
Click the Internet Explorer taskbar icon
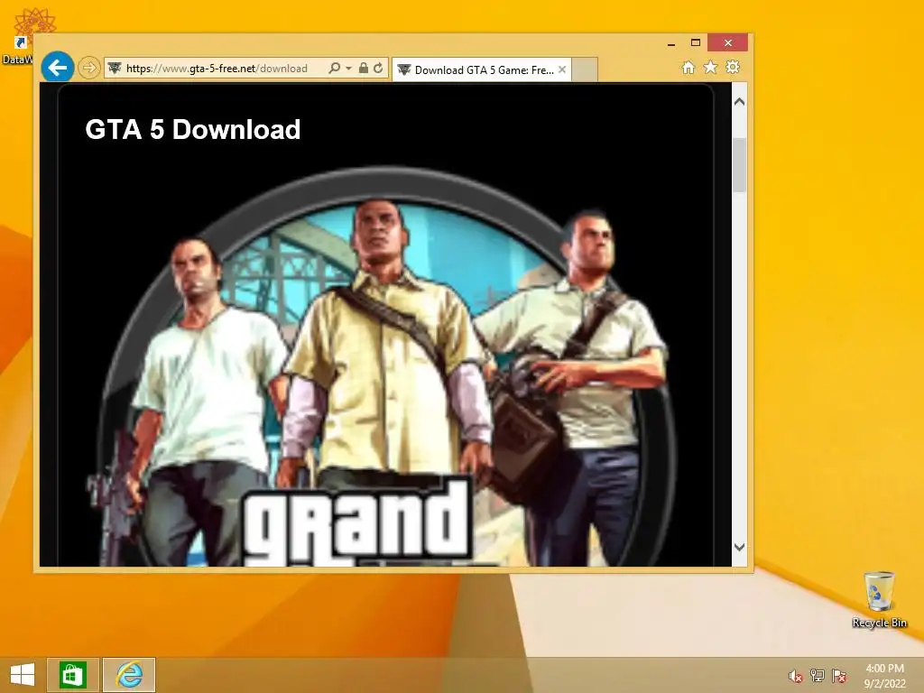(130, 675)
